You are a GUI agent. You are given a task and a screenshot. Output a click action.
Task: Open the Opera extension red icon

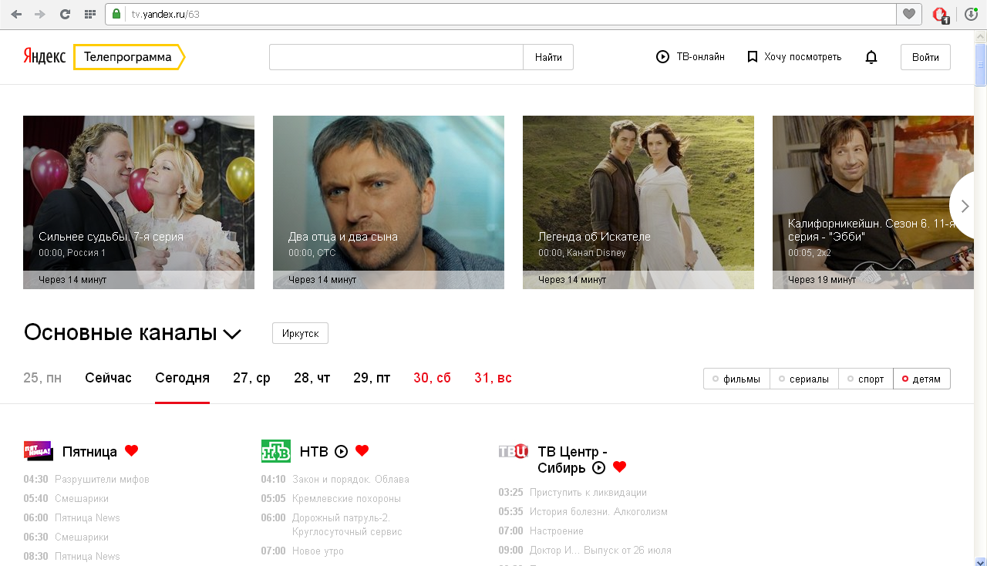pyautogui.click(x=940, y=14)
